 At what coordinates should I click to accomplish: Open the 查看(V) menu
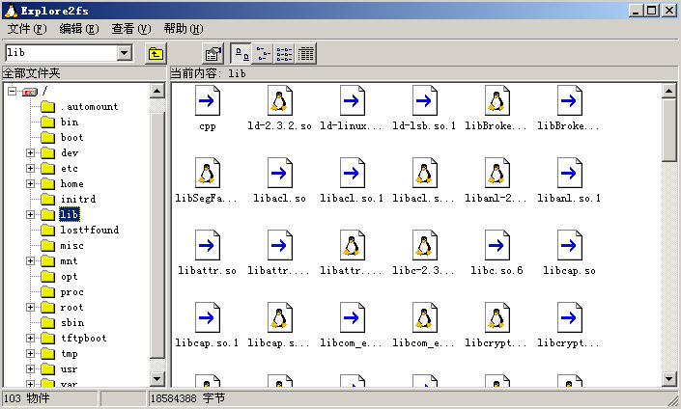pyautogui.click(x=131, y=29)
